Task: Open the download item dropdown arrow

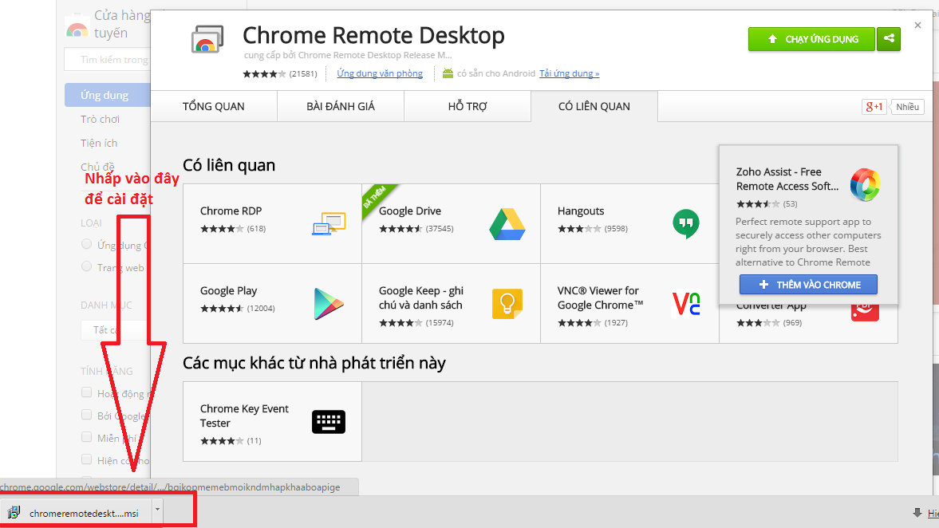Action: tap(157, 510)
